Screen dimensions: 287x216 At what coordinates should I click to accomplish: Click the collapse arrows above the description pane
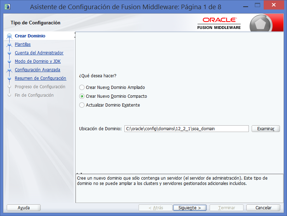click(79, 173)
